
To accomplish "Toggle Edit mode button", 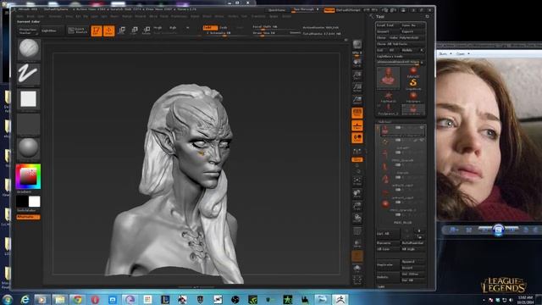I will 97,30.
